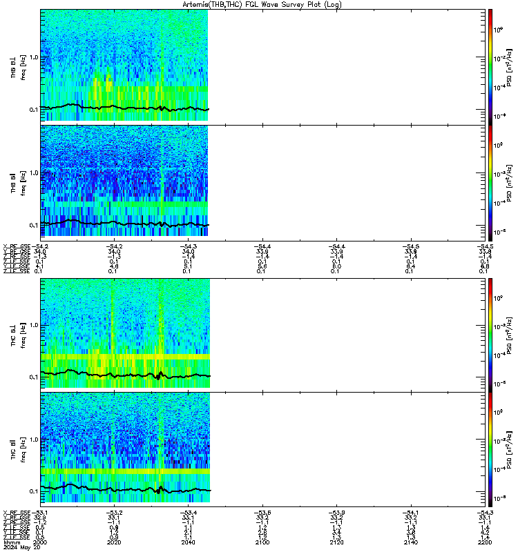Click the "2024 May 20" date label

[x=22, y=548]
